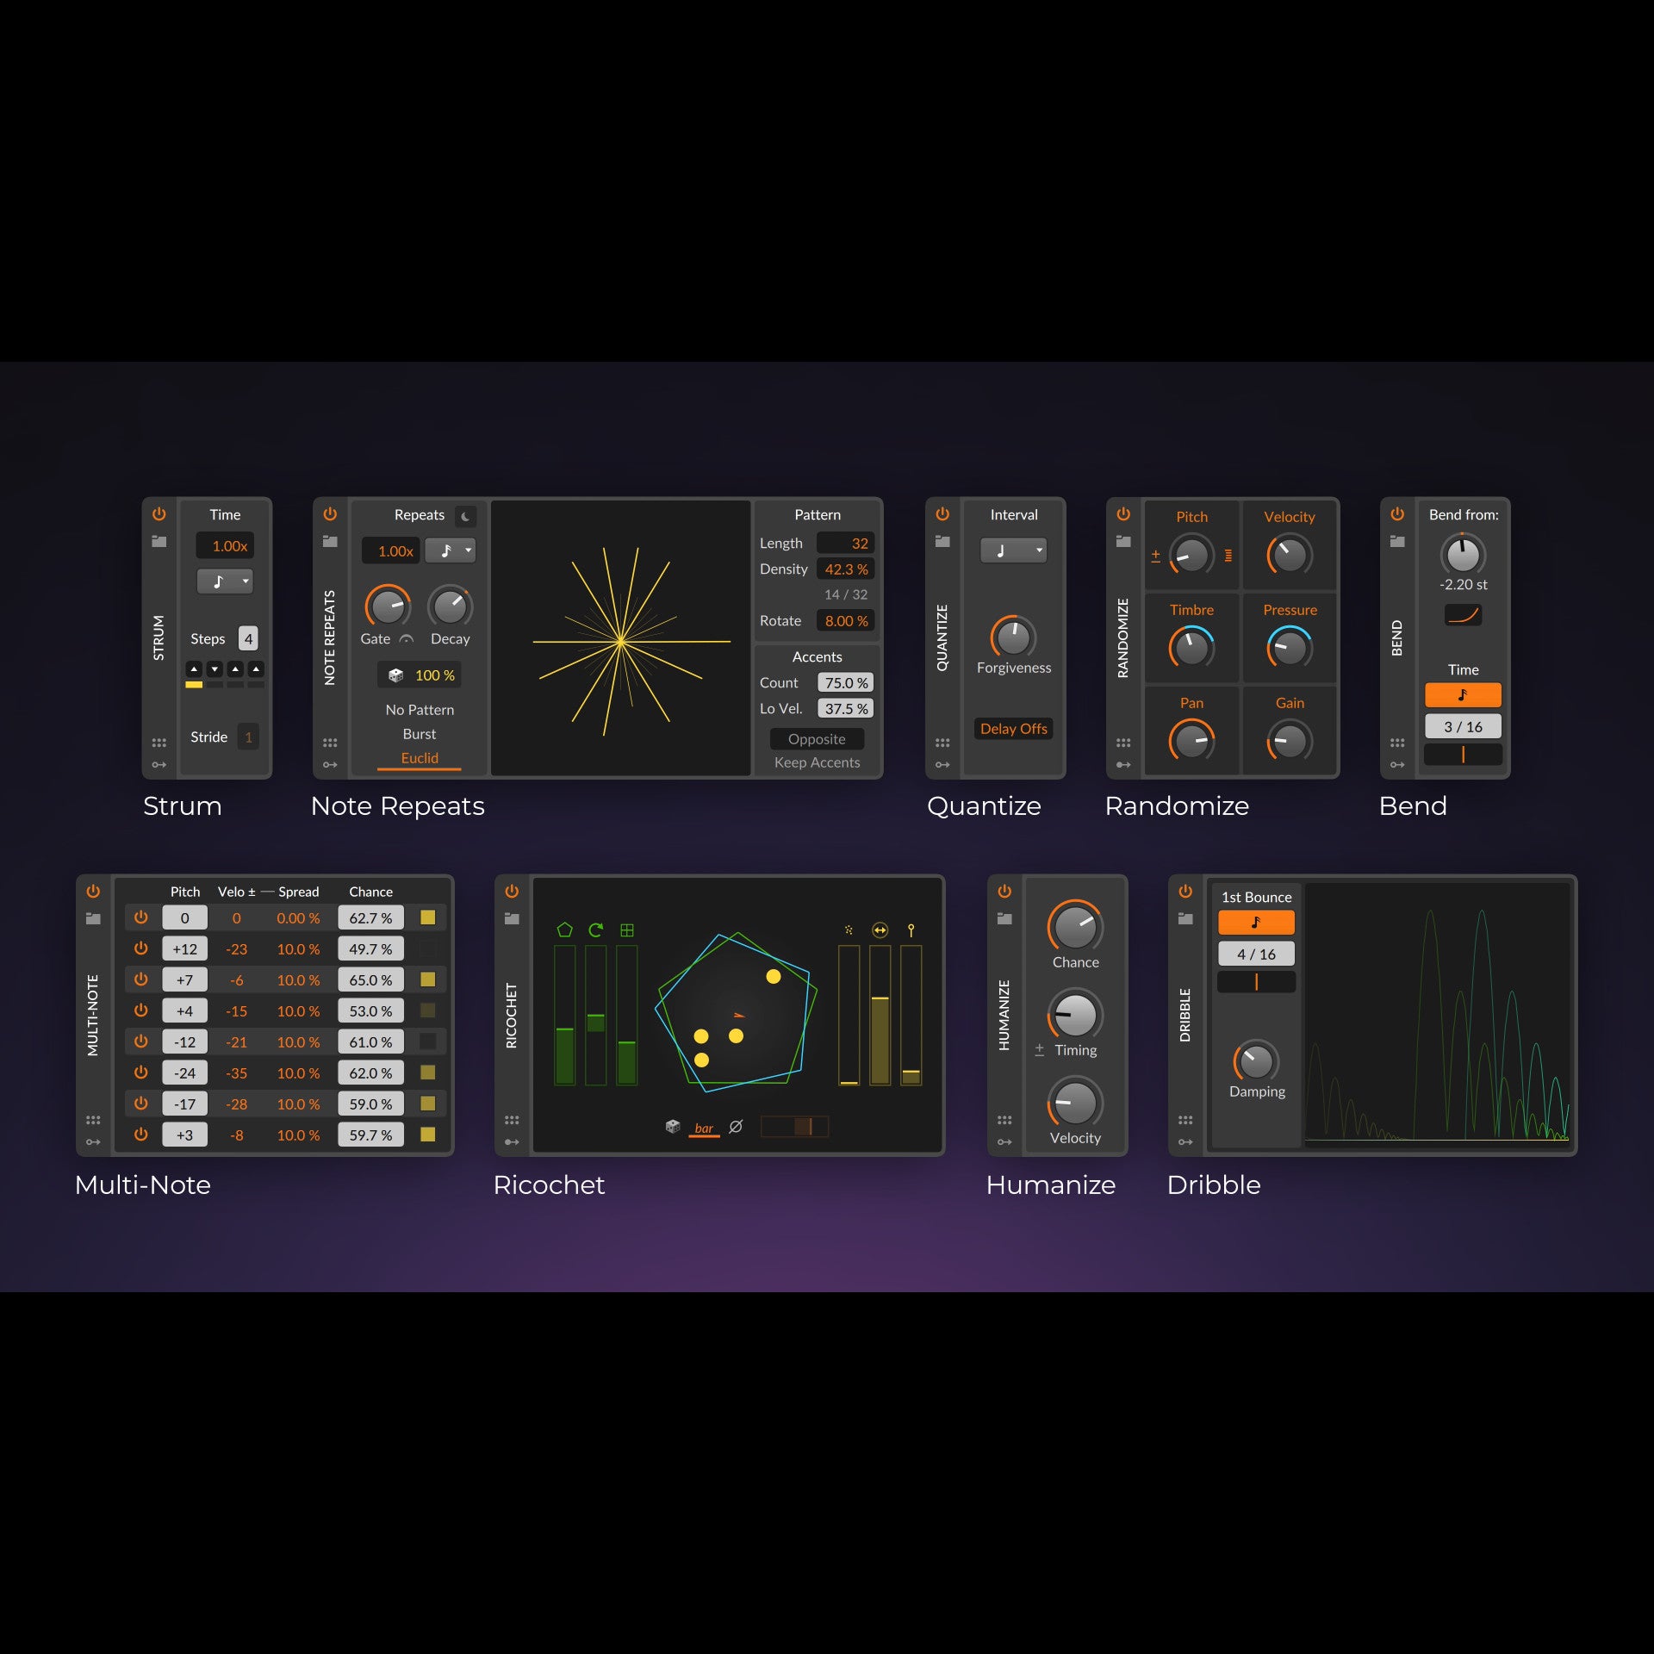The height and width of the screenshot is (1654, 1654).
Task: Click the Bend Time value 3 / 16
Action: [1463, 727]
